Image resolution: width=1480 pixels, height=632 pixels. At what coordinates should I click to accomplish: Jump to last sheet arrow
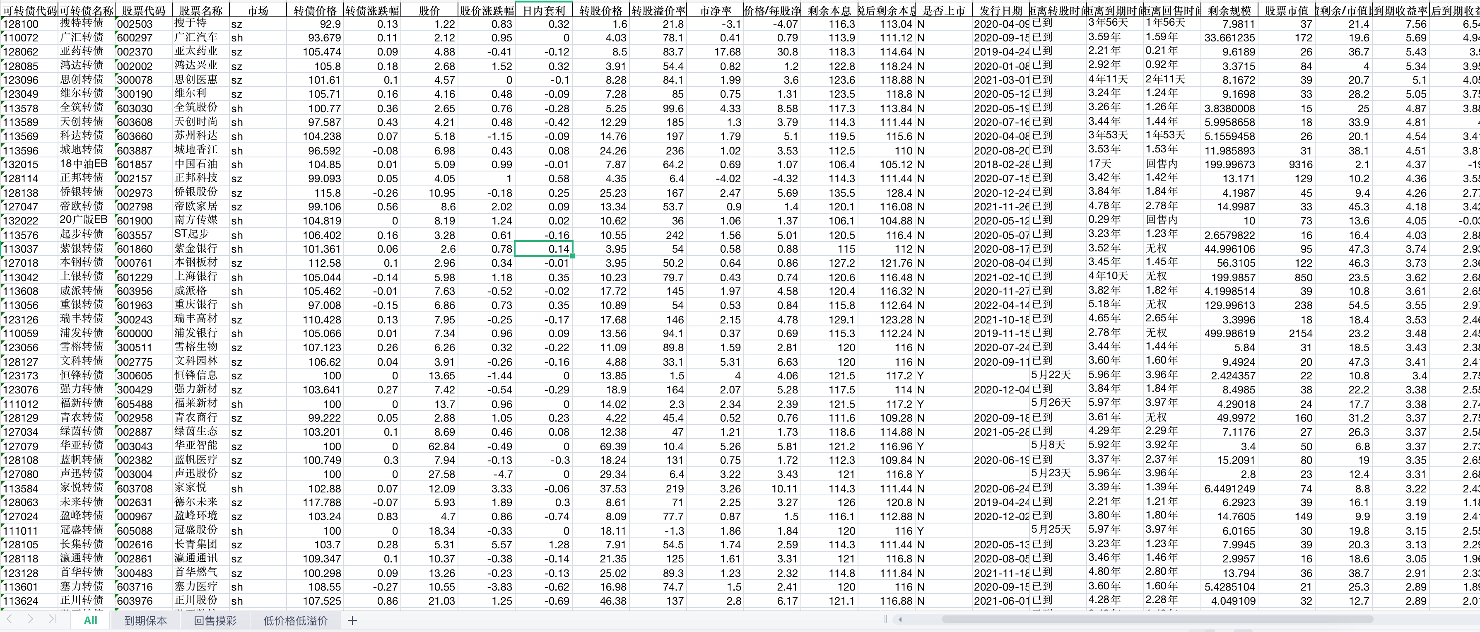52,619
